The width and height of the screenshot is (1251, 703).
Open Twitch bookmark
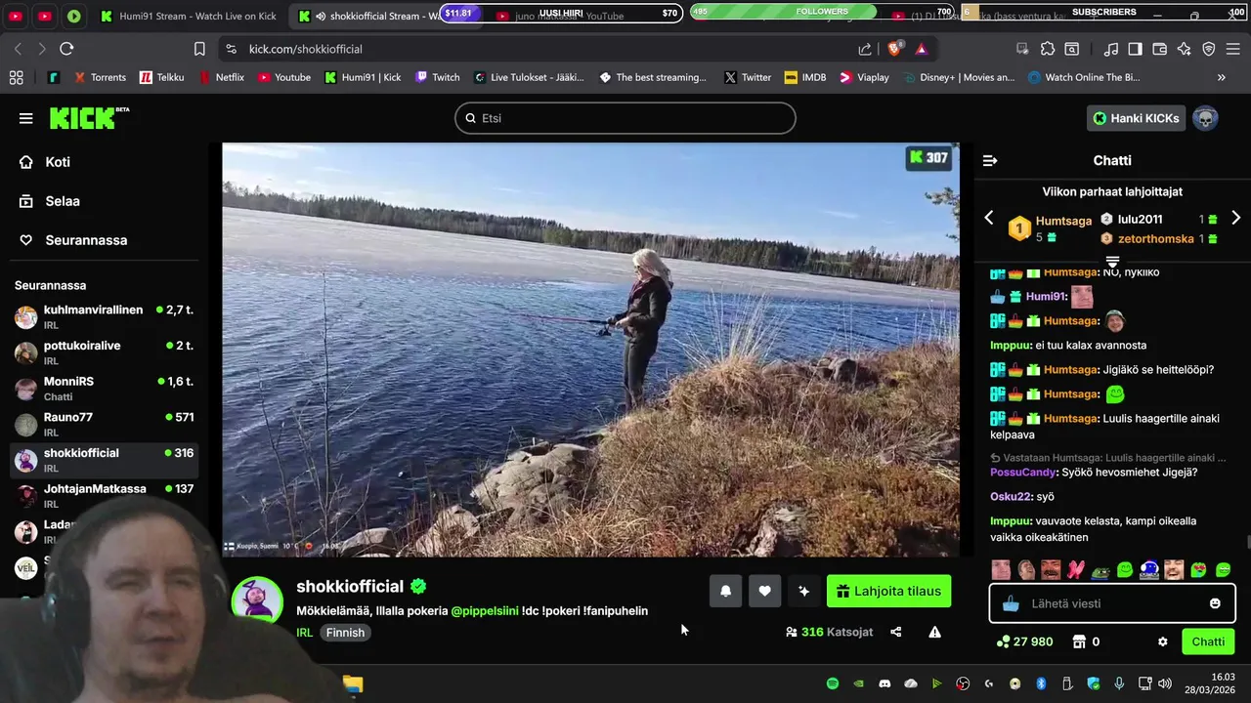point(437,77)
